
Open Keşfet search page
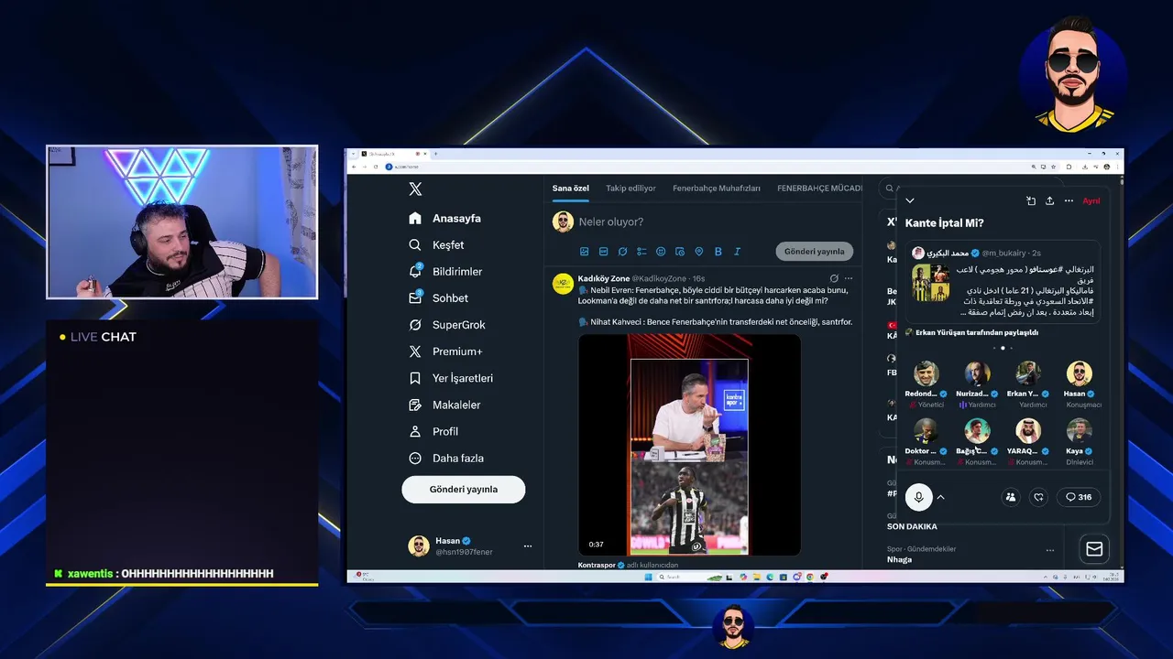pyautogui.click(x=436, y=244)
